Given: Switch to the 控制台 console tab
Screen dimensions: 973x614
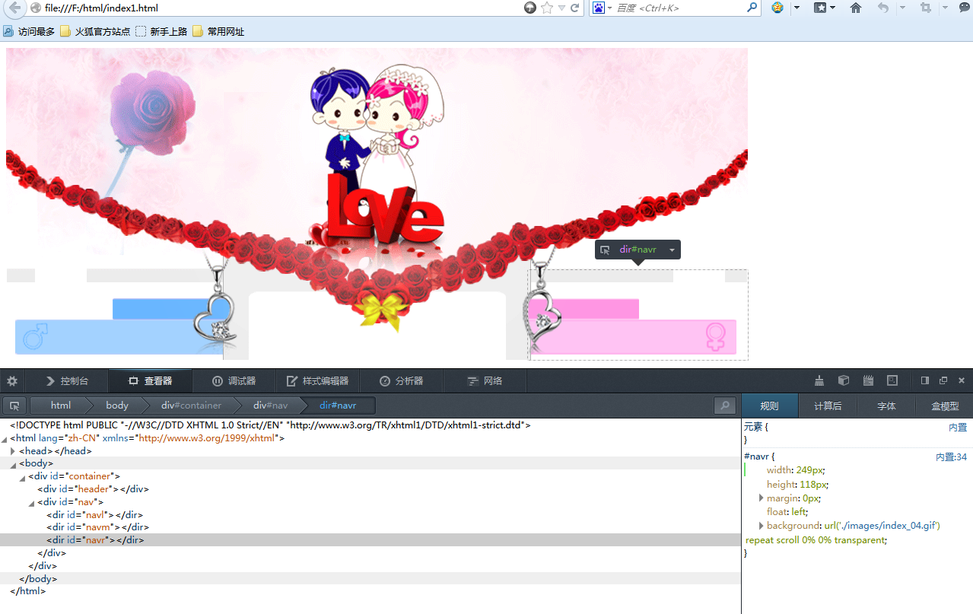Looking at the screenshot, I should (67, 380).
